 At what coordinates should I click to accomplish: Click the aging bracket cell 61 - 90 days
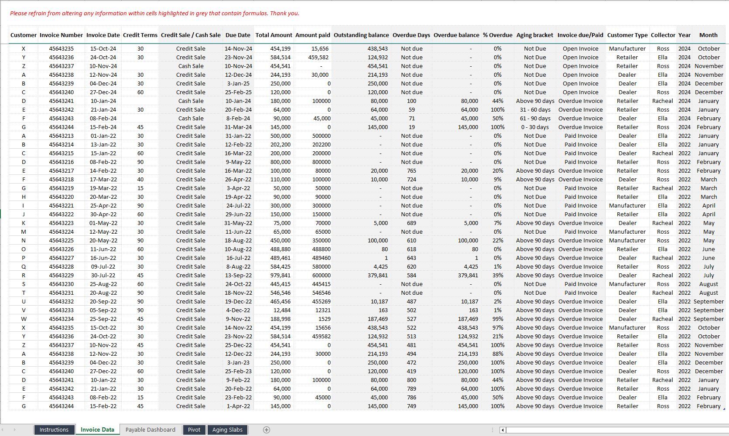click(535, 118)
